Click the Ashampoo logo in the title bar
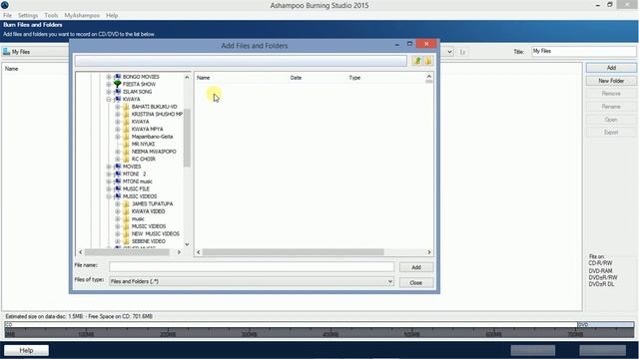The image size is (639, 359). pos(5,5)
